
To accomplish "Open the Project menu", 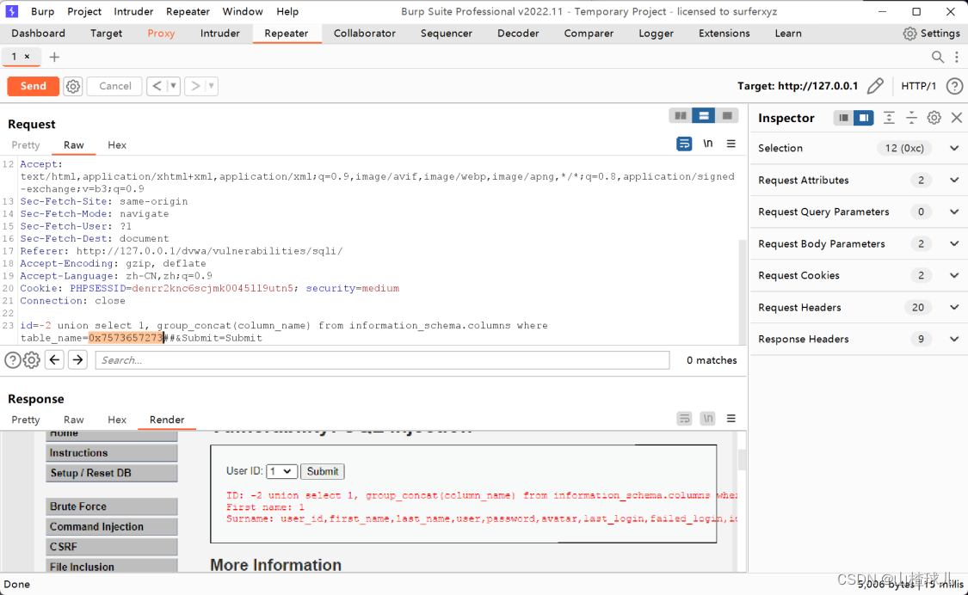I will pyautogui.click(x=84, y=11).
